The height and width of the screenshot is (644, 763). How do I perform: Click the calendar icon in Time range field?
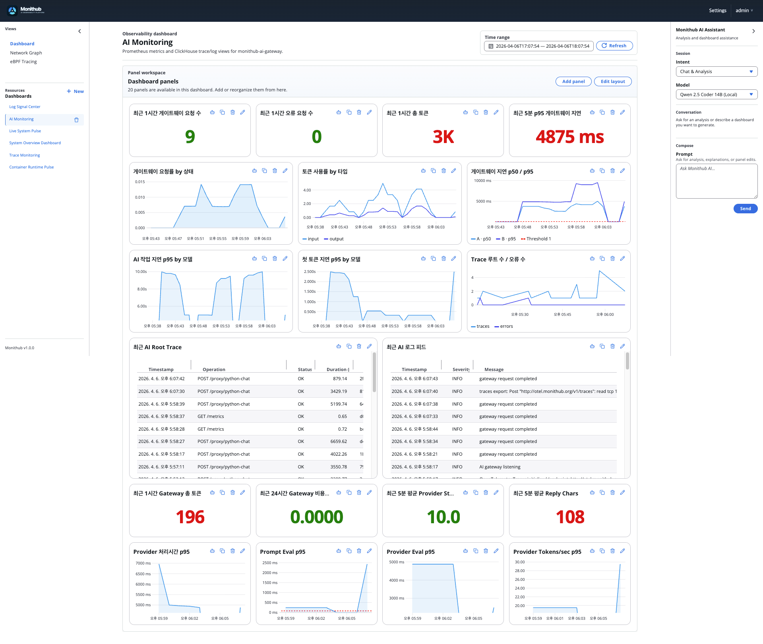tap(490, 46)
